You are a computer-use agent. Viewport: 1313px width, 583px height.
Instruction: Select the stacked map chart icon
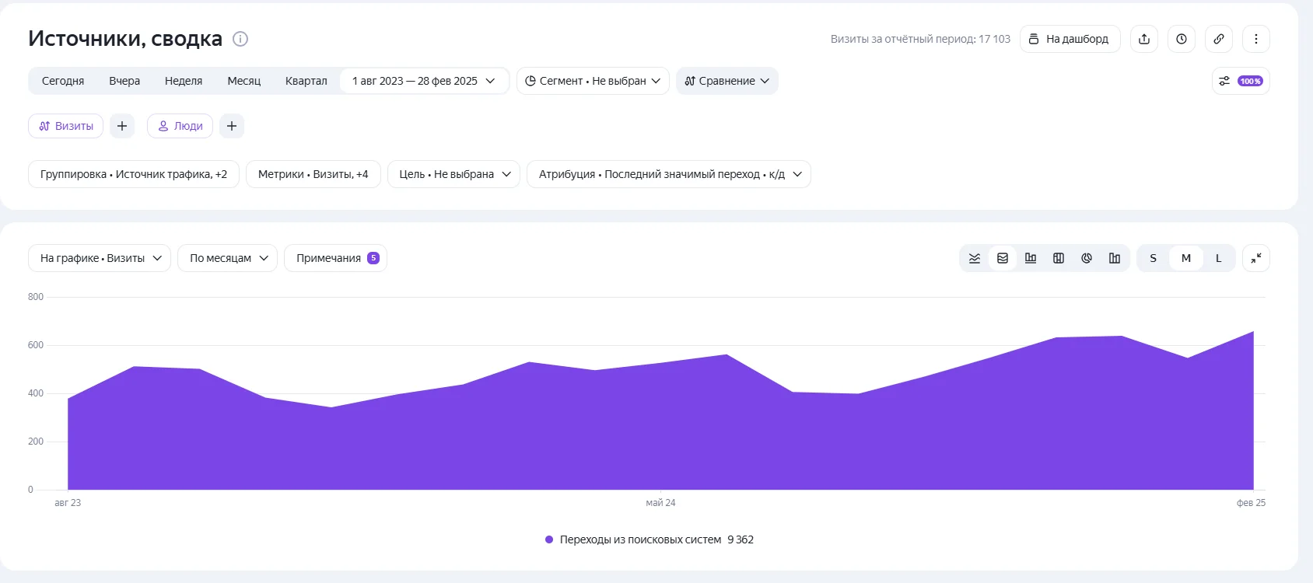click(1059, 258)
